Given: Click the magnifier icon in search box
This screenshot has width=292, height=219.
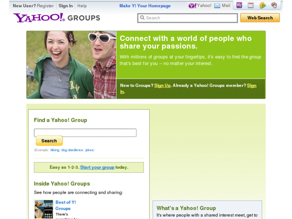Looking at the screenshot, I should 142,18.
